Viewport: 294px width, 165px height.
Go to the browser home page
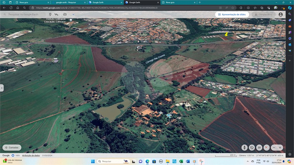point(18,8)
